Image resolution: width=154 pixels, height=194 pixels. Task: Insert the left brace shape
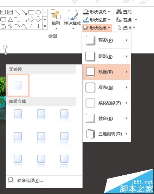tap(31, 26)
